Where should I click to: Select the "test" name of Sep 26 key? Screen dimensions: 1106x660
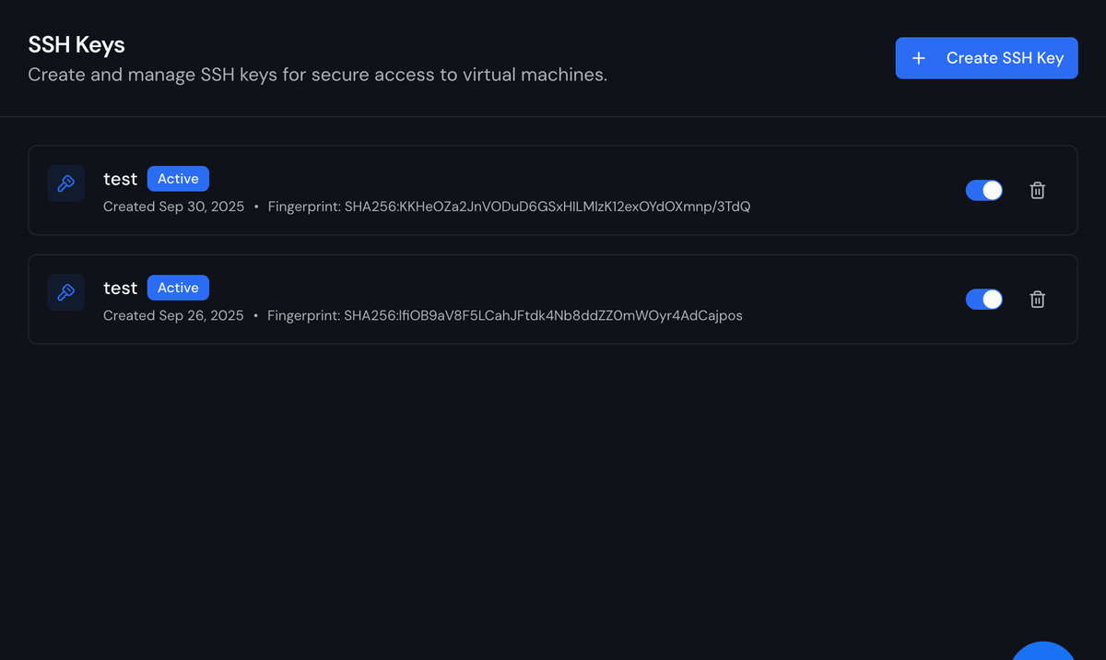point(120,288)
